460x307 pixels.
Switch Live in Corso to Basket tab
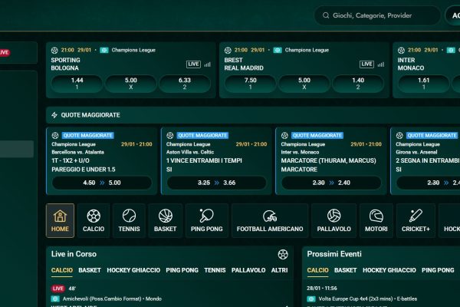click(90, 270)
